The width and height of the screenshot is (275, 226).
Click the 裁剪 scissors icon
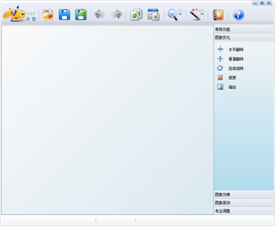[220, 78]
